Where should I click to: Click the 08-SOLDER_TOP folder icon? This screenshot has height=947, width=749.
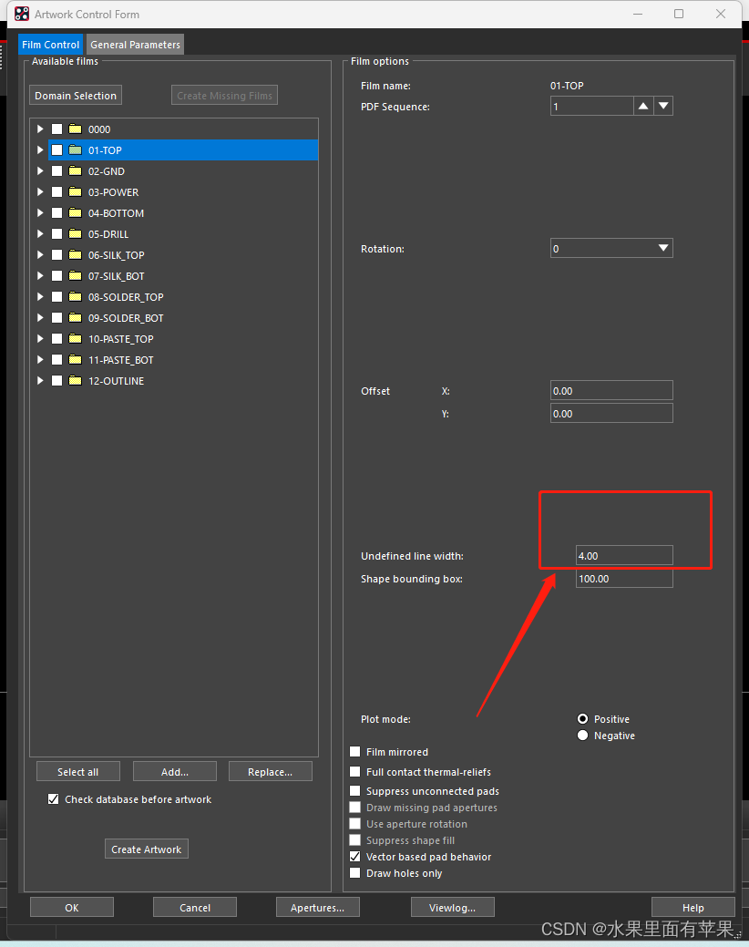click(75, 297)
